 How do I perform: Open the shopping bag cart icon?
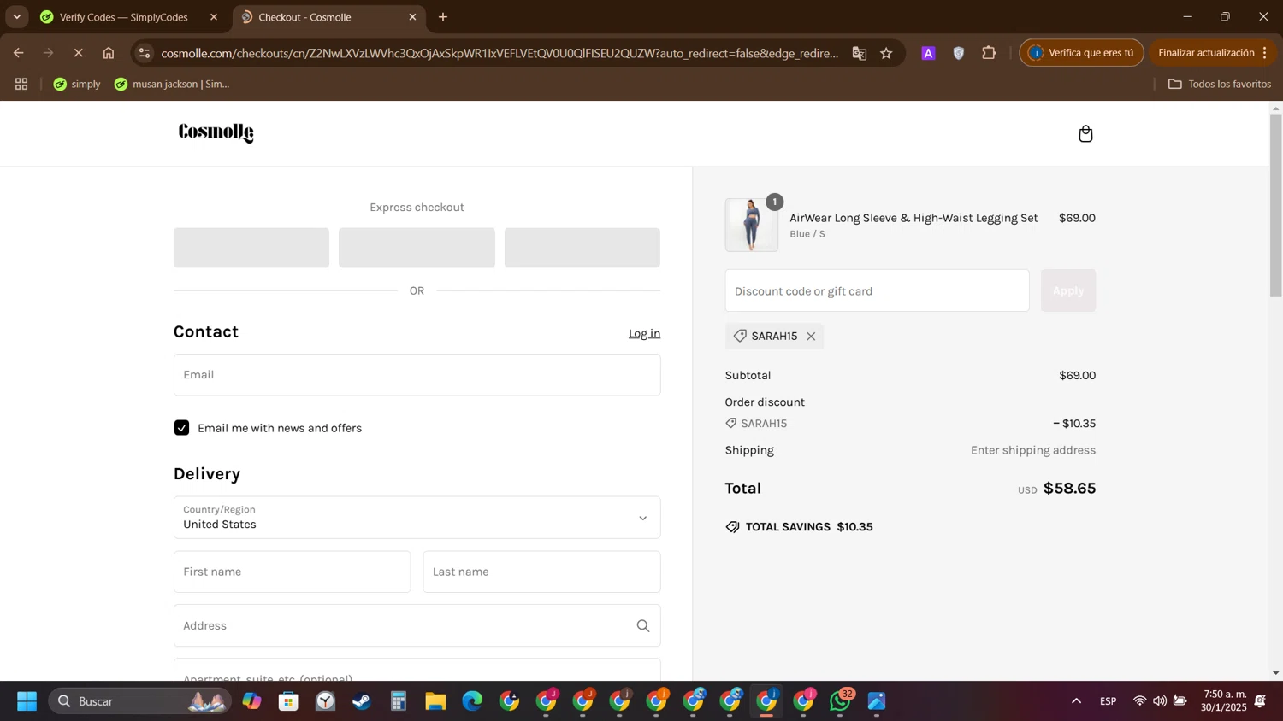point(1085,133)
